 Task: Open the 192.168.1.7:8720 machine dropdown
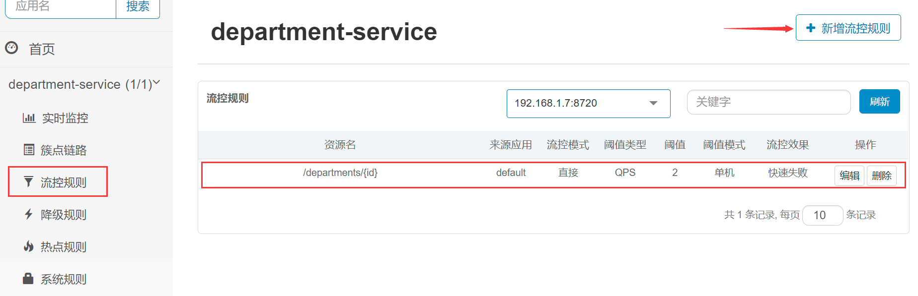(588, 103)
